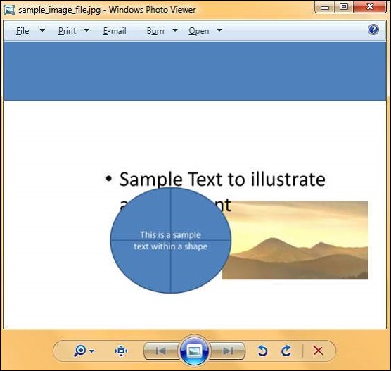Expand the zoom slider dropdown arrow

pyautogui.click(x=91, y=351)
